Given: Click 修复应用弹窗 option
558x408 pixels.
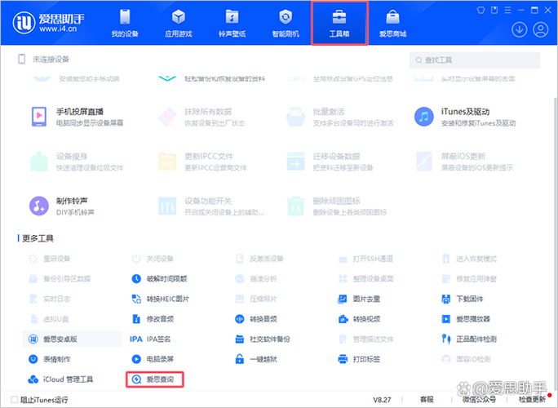Looking at the screenshot, I should click(469, 279).
